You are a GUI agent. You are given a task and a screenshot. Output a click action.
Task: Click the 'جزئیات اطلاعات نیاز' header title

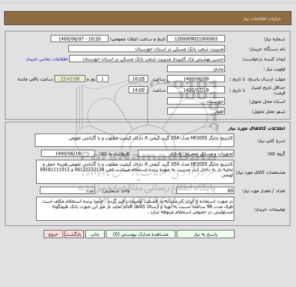coord(262,18)
